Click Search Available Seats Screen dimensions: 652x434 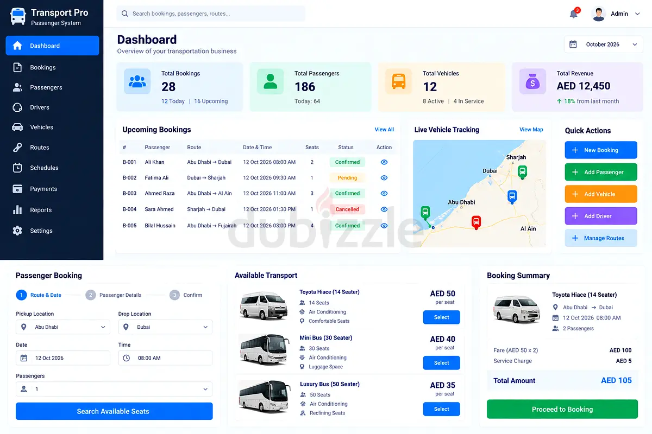point(114,411)
